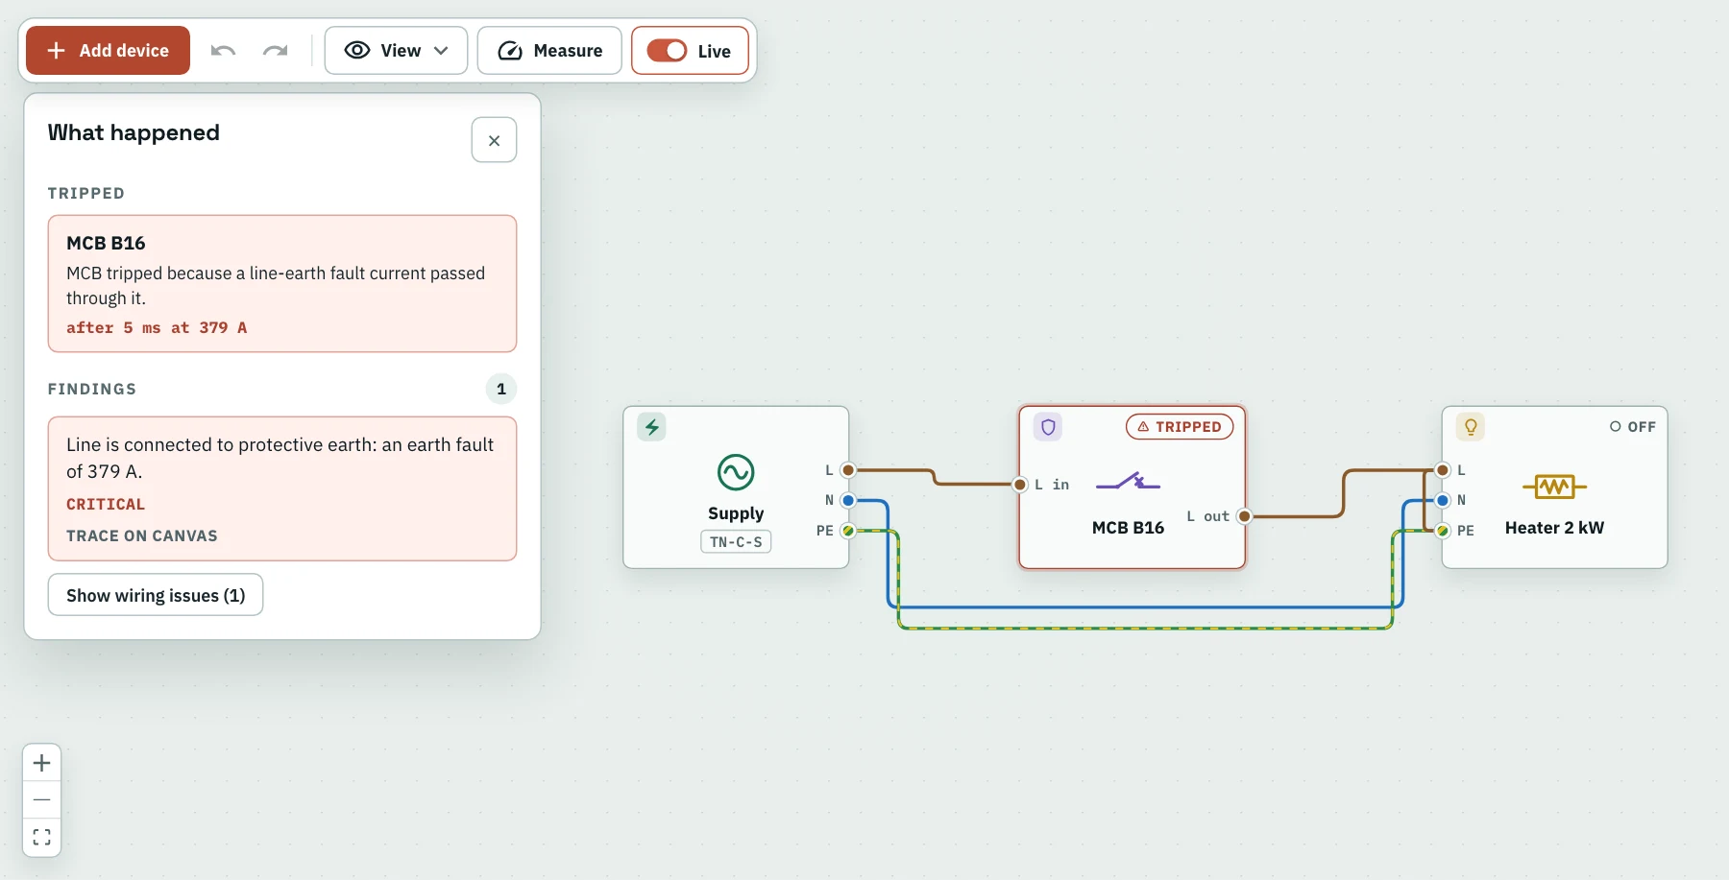Click the Heater OFF status indicator
1729x880 pixels.
pyautogui.click(x=1633, y=426)
